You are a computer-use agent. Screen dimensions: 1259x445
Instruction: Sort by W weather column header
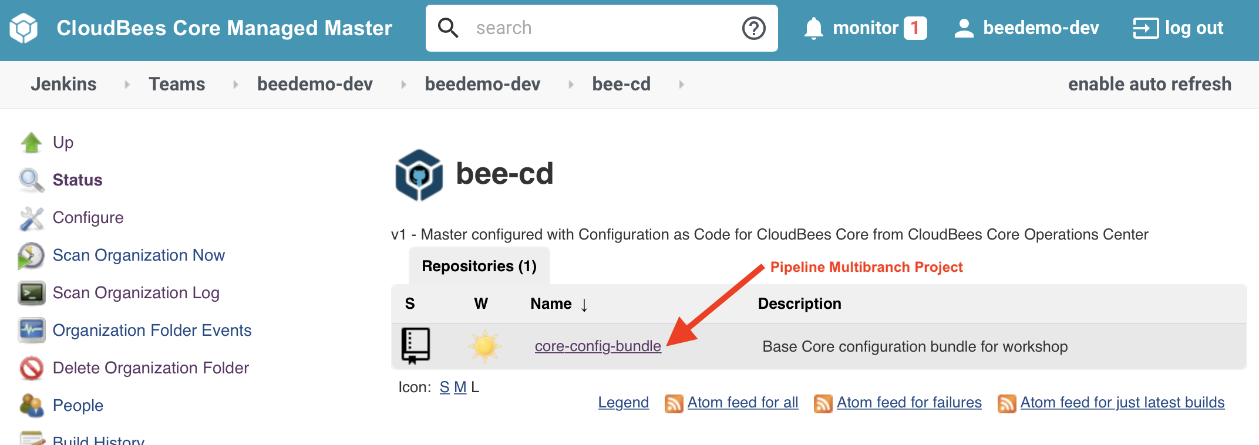click(x=481, y=304)
